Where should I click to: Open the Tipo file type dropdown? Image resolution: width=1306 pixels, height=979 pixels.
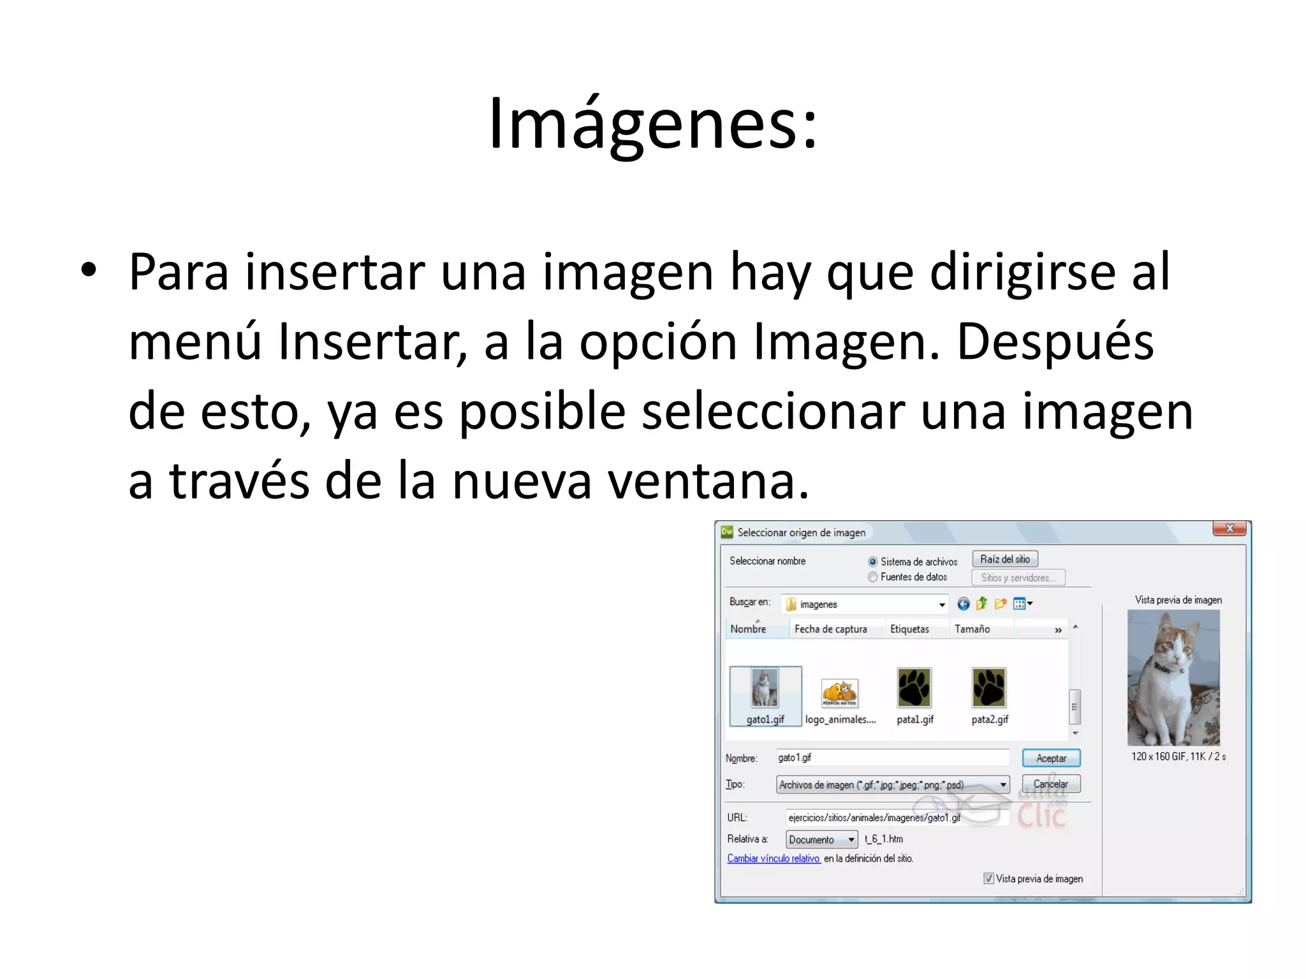pyautogui.click(x=893, y=785)
